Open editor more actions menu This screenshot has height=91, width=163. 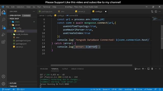(x=160, y=11)
